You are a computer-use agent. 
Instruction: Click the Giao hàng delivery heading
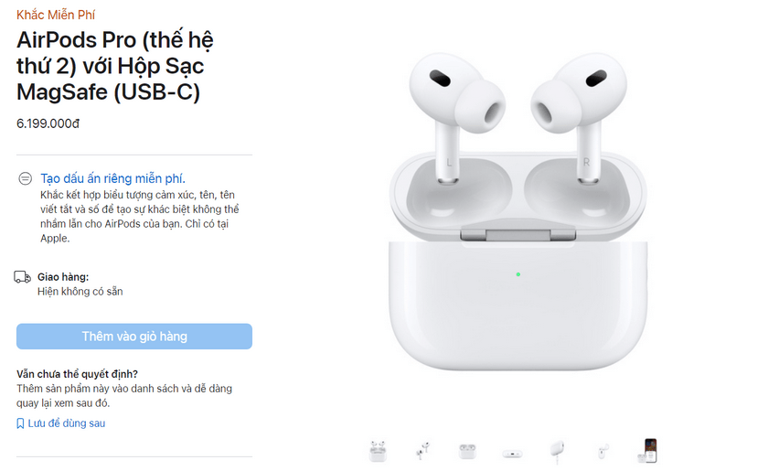(x=63, y=277)
